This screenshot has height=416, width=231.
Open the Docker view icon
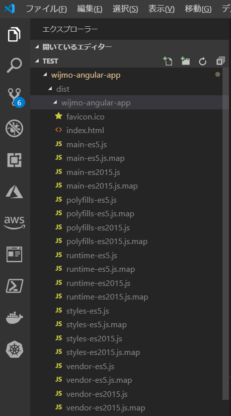14,318
